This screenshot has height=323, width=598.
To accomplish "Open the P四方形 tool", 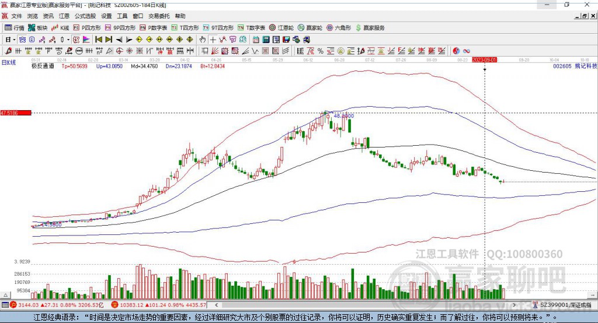I will pyautogui.click(x=86, y=28).
